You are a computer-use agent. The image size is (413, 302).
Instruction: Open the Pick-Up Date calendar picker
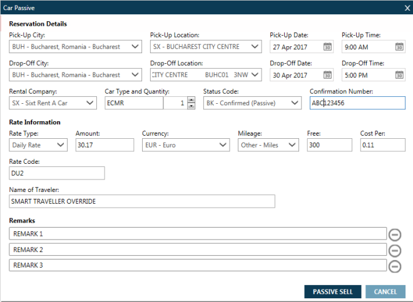pos(327,47)
